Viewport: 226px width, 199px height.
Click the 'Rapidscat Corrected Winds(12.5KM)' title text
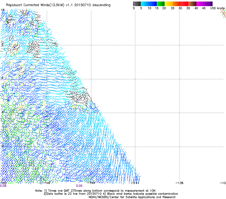pyautogui.click(x=35, y=5)
